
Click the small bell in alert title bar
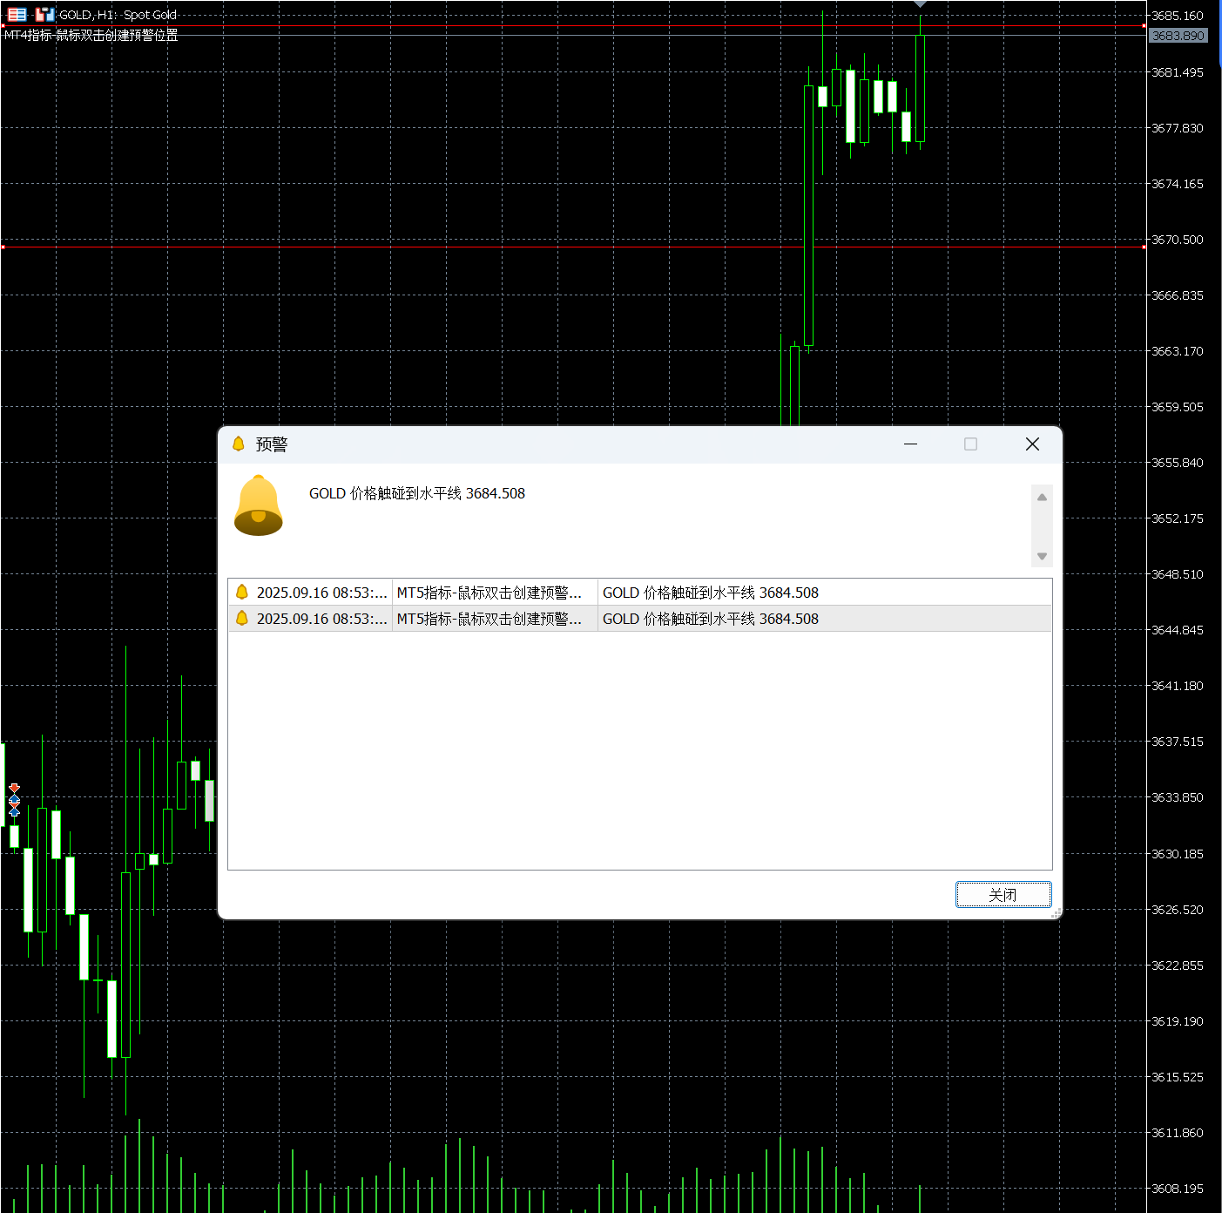tap(239, 444)
